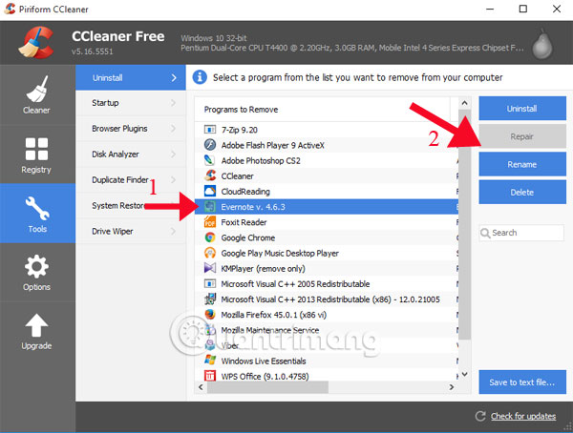Open the Browser Plugins tab
The width and height of the screenshot is (573, 433).
coord(131,129)
